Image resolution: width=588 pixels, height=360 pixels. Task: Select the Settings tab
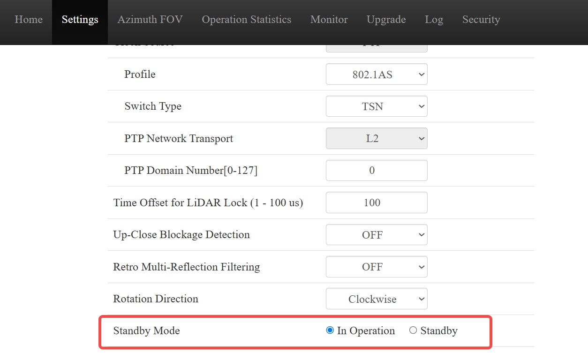[x=80, y=20]
